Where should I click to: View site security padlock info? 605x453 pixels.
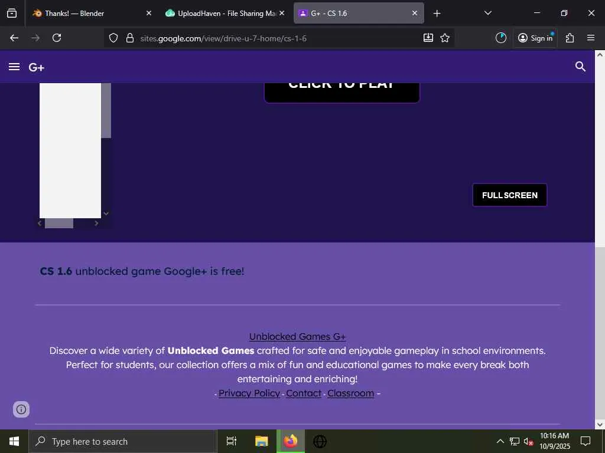pos(130,38)
